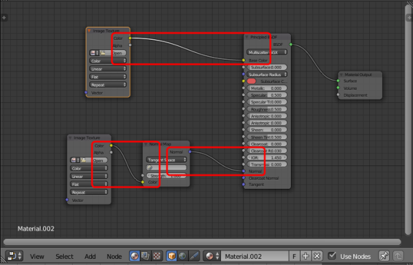Select the Principled BSDF node header
413x265 pixels.
tap(268, 37)
